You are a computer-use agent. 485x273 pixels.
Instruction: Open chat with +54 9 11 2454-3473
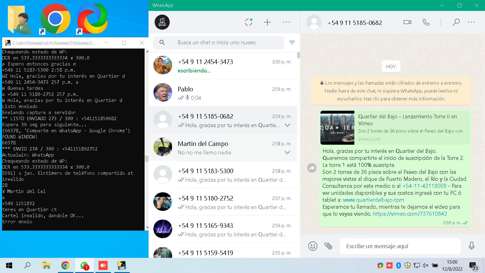223,66
